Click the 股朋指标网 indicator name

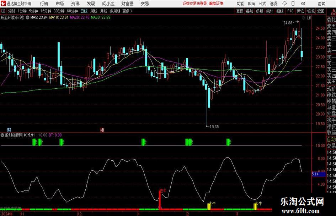pyautogui.click(x=14, y=135)
